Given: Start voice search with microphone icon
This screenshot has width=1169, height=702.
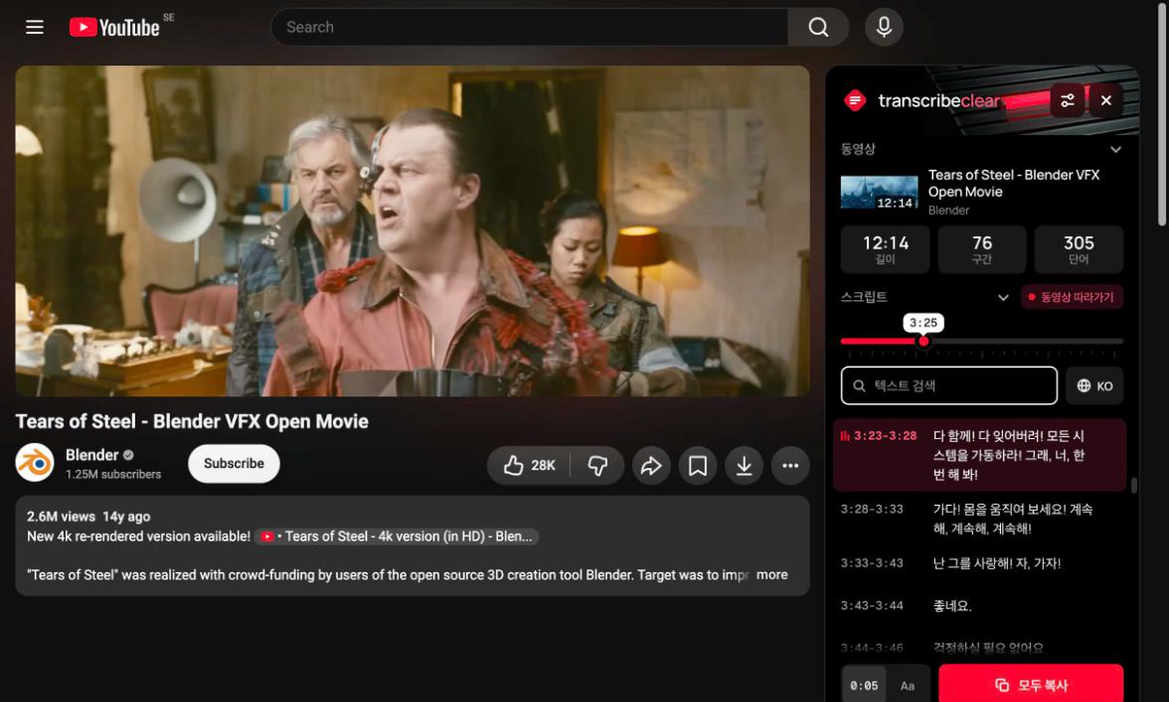Looking at the screenshot, I should pyautogui.click(x=883, y=27).
